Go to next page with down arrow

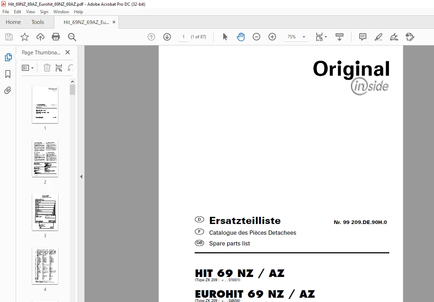pos(167,37)
